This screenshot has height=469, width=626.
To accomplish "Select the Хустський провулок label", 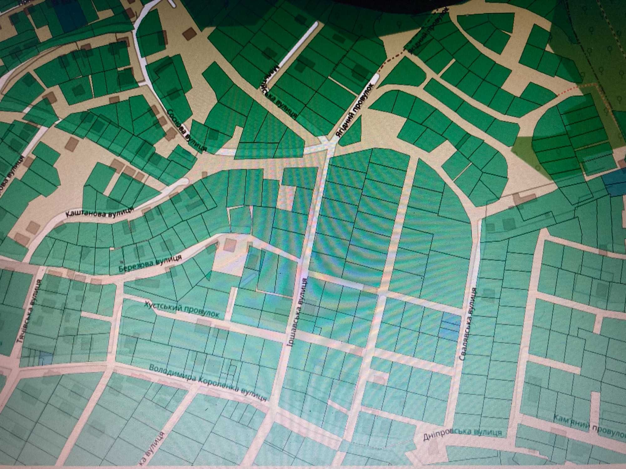I will click(x=182, y=310).
